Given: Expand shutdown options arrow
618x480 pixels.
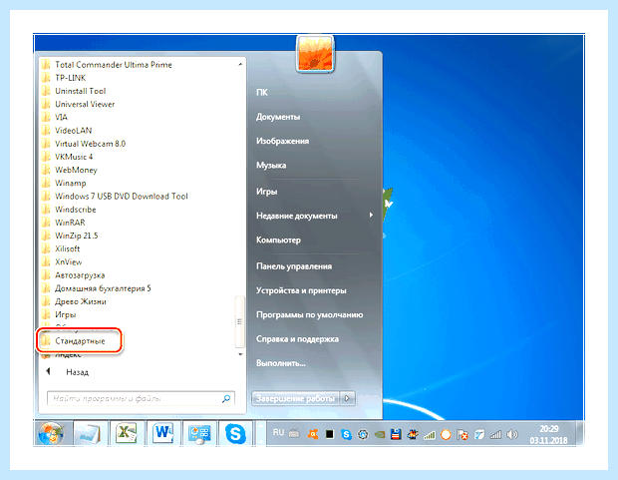Looking at the screenshot, I should (x=347, y=399).
